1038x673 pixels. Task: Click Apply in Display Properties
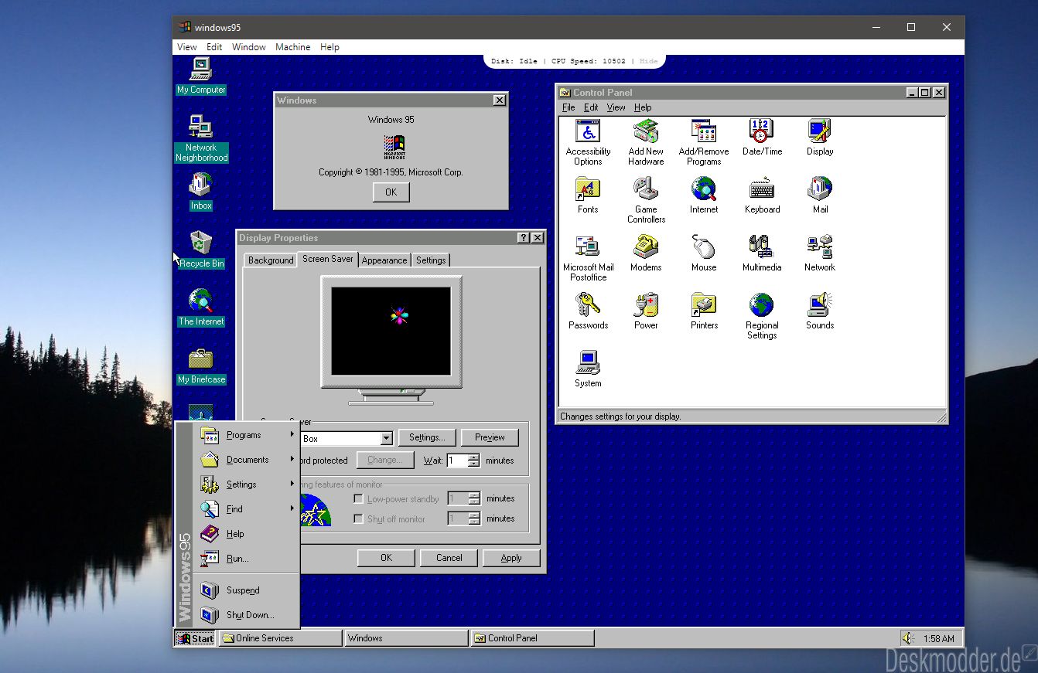(511, 558)
